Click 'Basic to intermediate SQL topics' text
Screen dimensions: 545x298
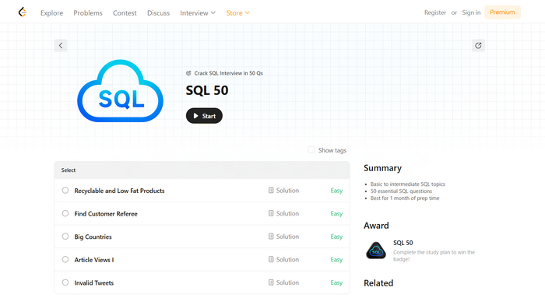tap(408, 184)
